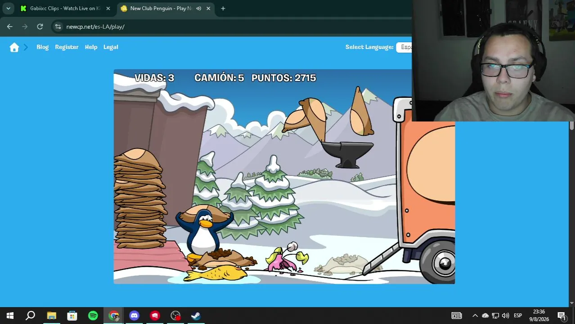The width and height of the screenshot is (575, 324).
Task: Open the tab search dropdown arrow
Action: pos(8,8)
